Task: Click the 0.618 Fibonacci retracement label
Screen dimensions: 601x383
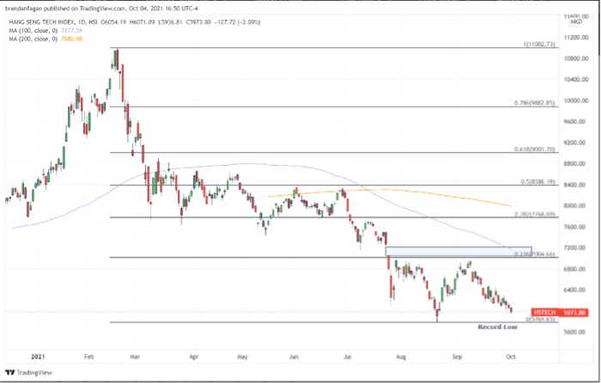Action: pyautogui.click(x=534, y=149)
